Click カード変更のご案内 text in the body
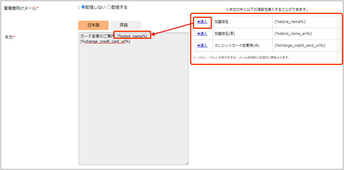344x170 pixels. [97, 36]
